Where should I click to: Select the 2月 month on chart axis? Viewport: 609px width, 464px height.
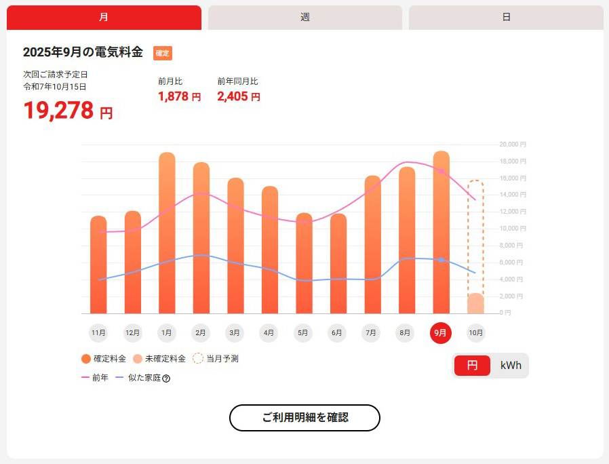[201, 333]
